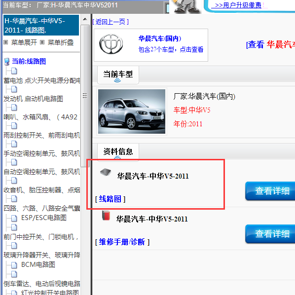Viewport: 295px width, 295px height.
Task: Click 包含27个车型，点击查看 link
Action: tap(171, 49)
